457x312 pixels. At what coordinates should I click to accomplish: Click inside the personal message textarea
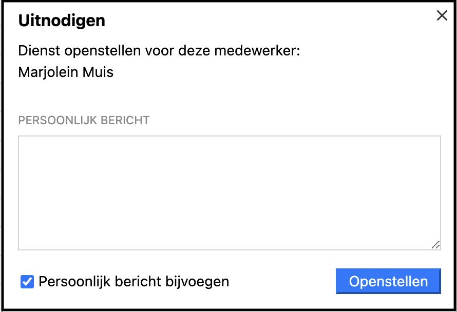click(229, 193)
